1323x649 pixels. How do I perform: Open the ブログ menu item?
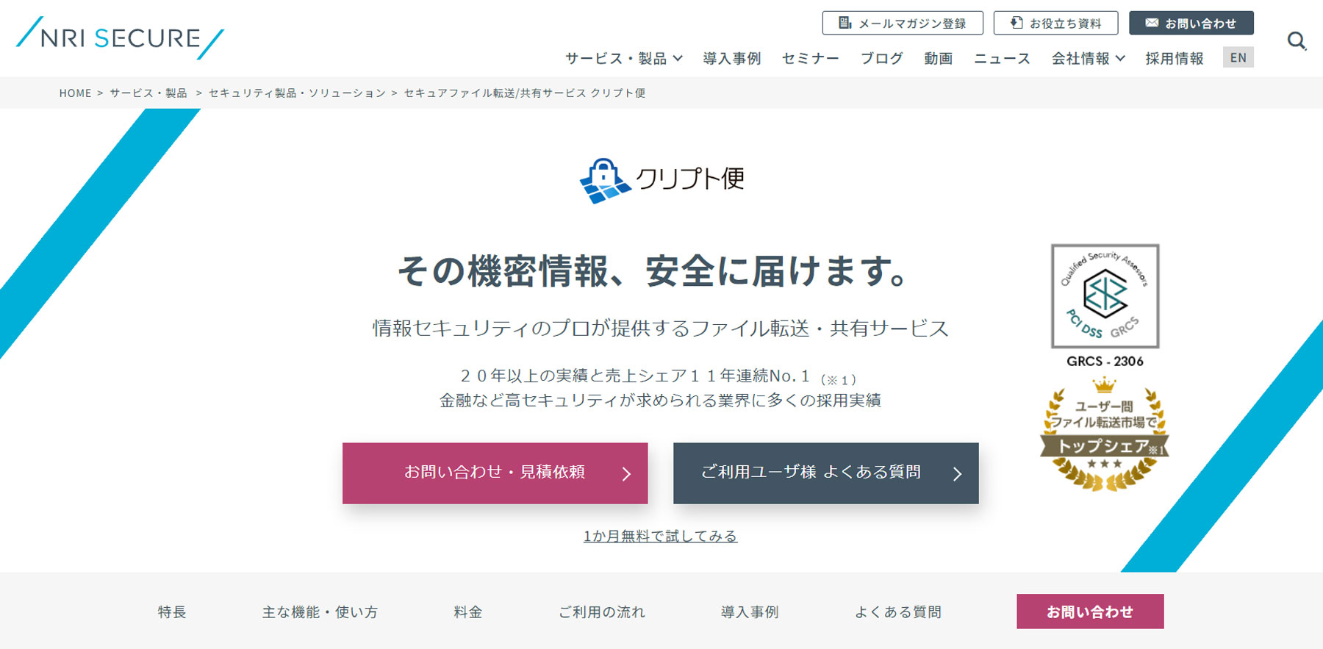click(x=882, y=58)
